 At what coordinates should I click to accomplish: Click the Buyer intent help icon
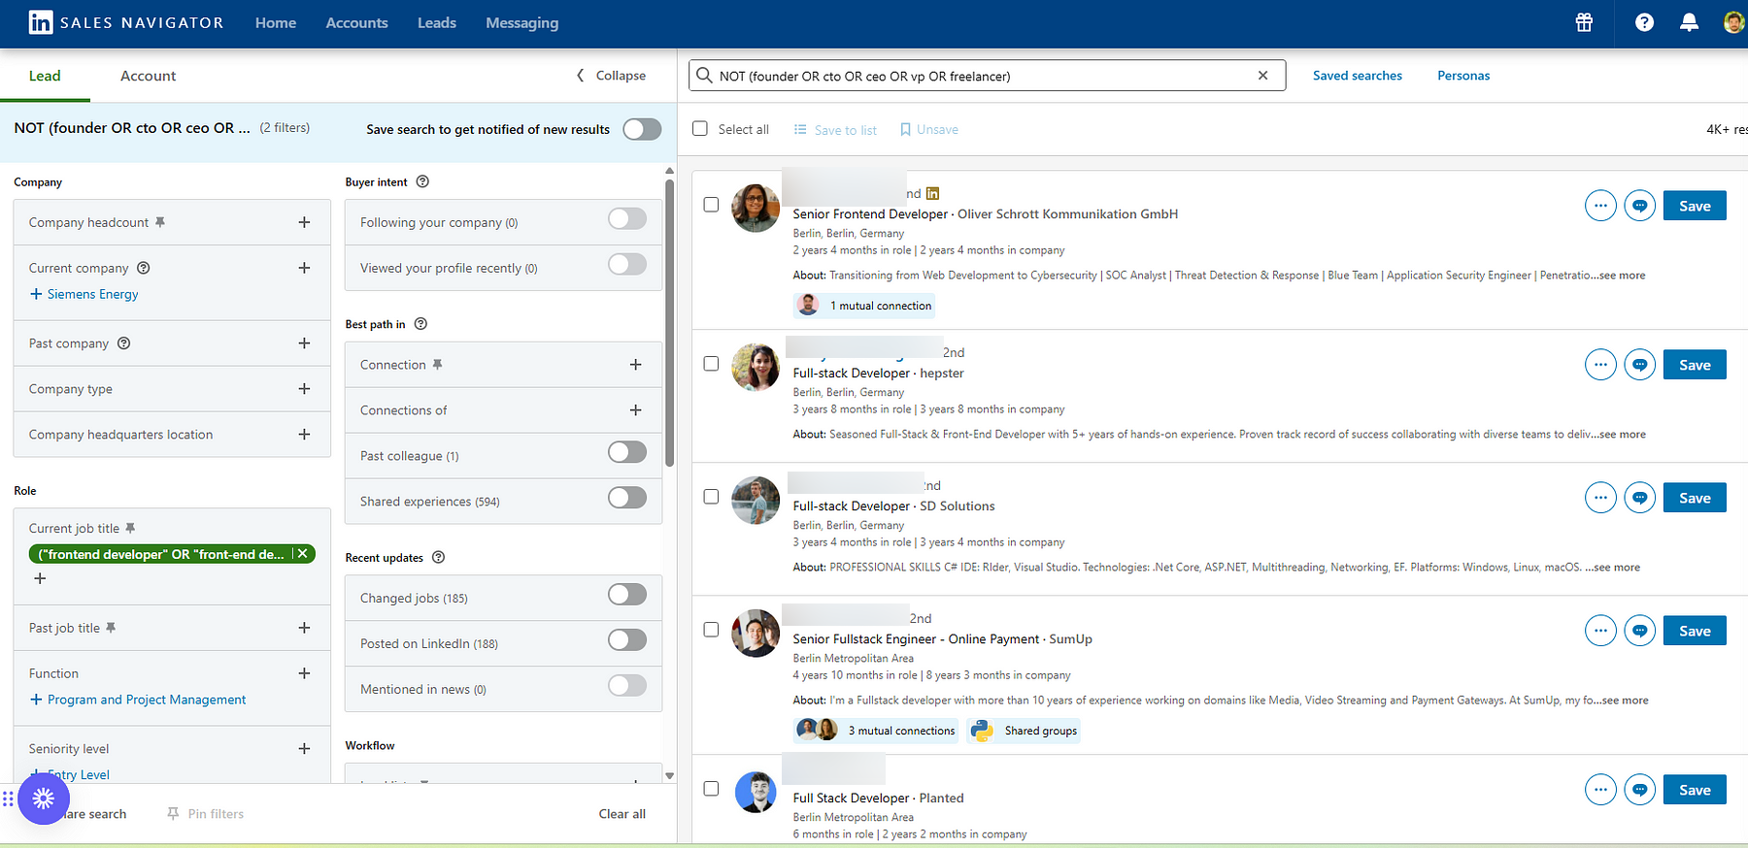click(x=422, y=181)
